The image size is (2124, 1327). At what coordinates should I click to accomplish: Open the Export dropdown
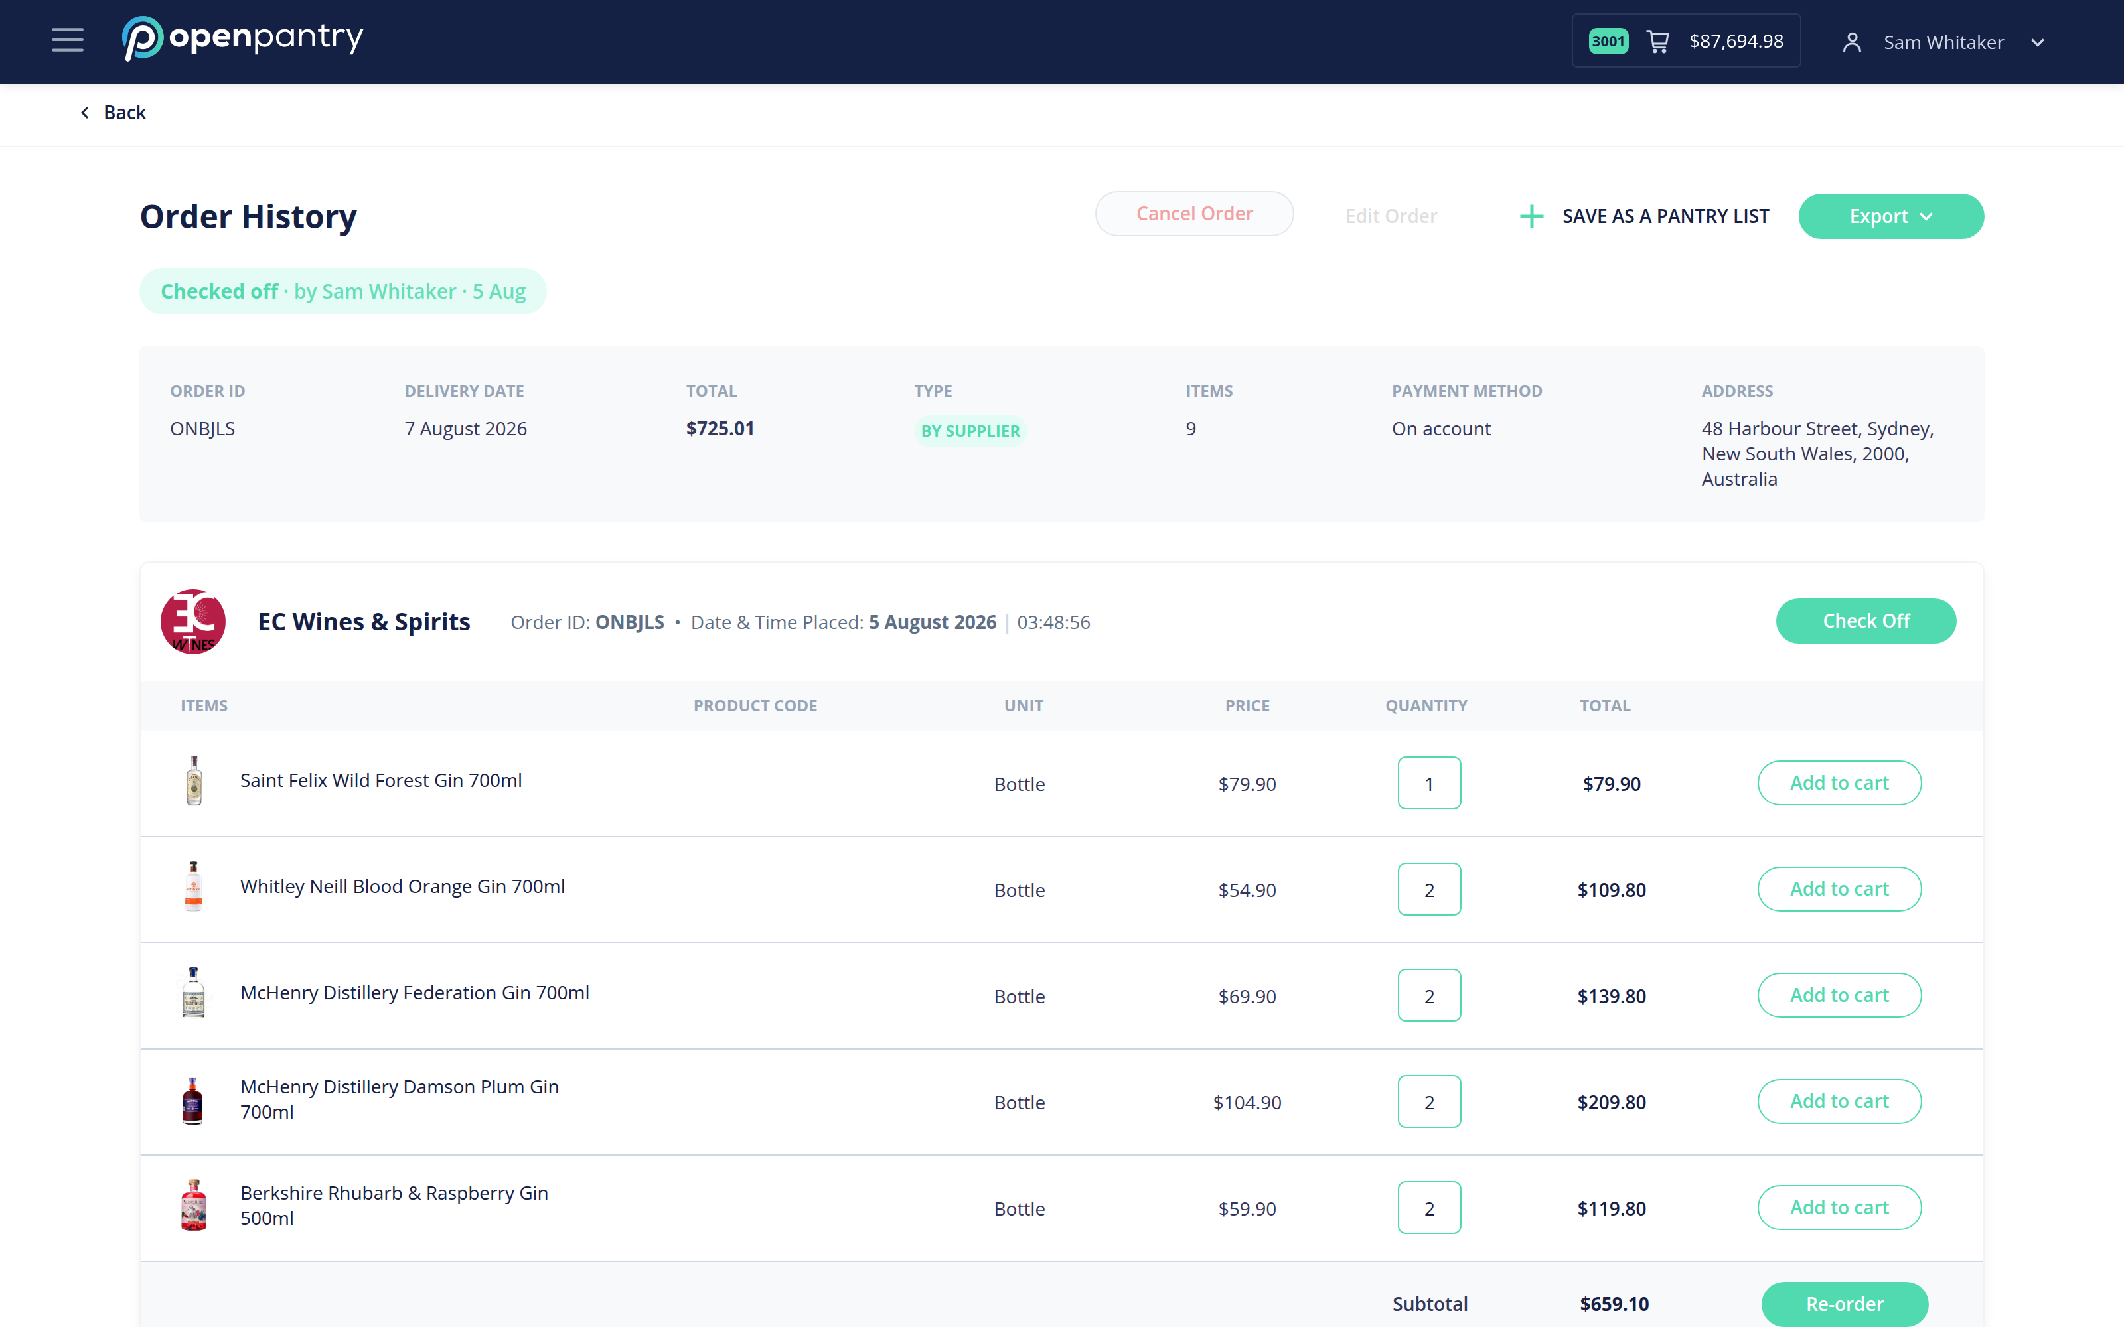1890,216
